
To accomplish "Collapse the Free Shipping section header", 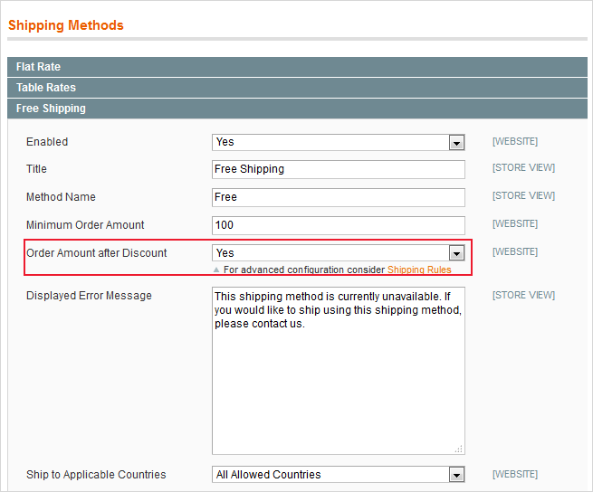I will coord(51,109).
